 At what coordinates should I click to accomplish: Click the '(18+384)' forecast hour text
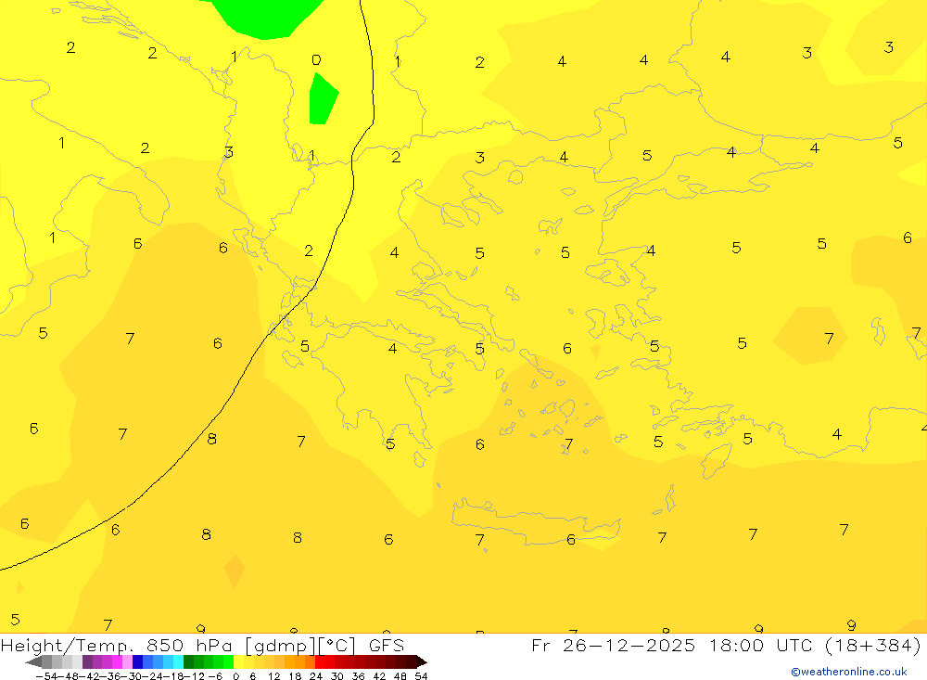pyautogui.click(x=872, y=645)
